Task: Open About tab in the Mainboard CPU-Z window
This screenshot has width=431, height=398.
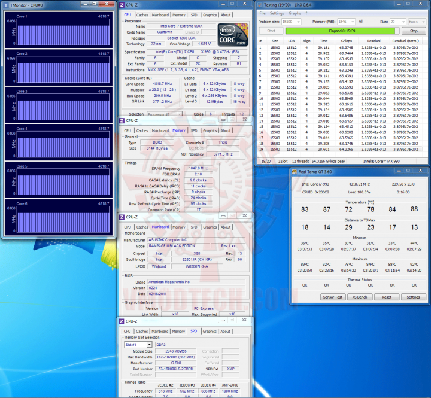Action: [226, 227]
